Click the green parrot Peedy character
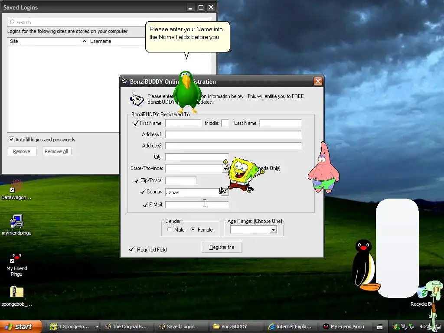Screen dimensions: 444x333 (x=187, y=92)
